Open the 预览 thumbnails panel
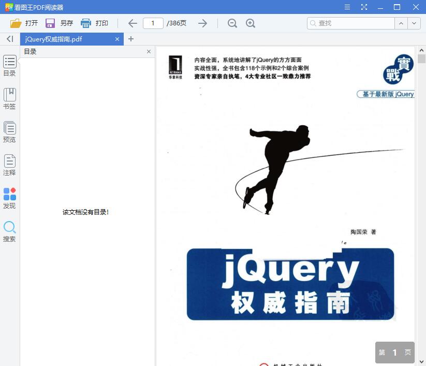 (9, 132)
